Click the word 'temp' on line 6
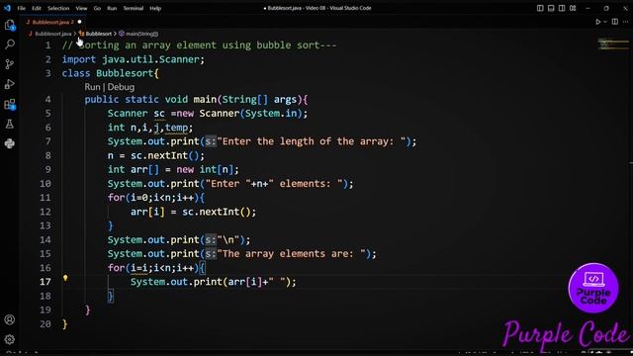Viewport: 633px width, 356px height. 176,128
